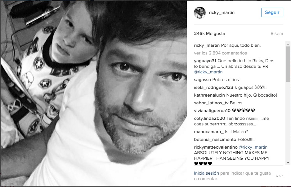
Task: Expand ver los 2.894 comentarios
Action: (220, 53)
